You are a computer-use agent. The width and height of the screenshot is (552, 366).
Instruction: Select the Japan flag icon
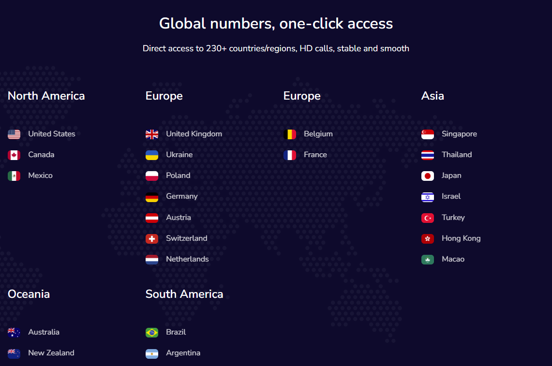pyautogui.click(x=428, y=176)
